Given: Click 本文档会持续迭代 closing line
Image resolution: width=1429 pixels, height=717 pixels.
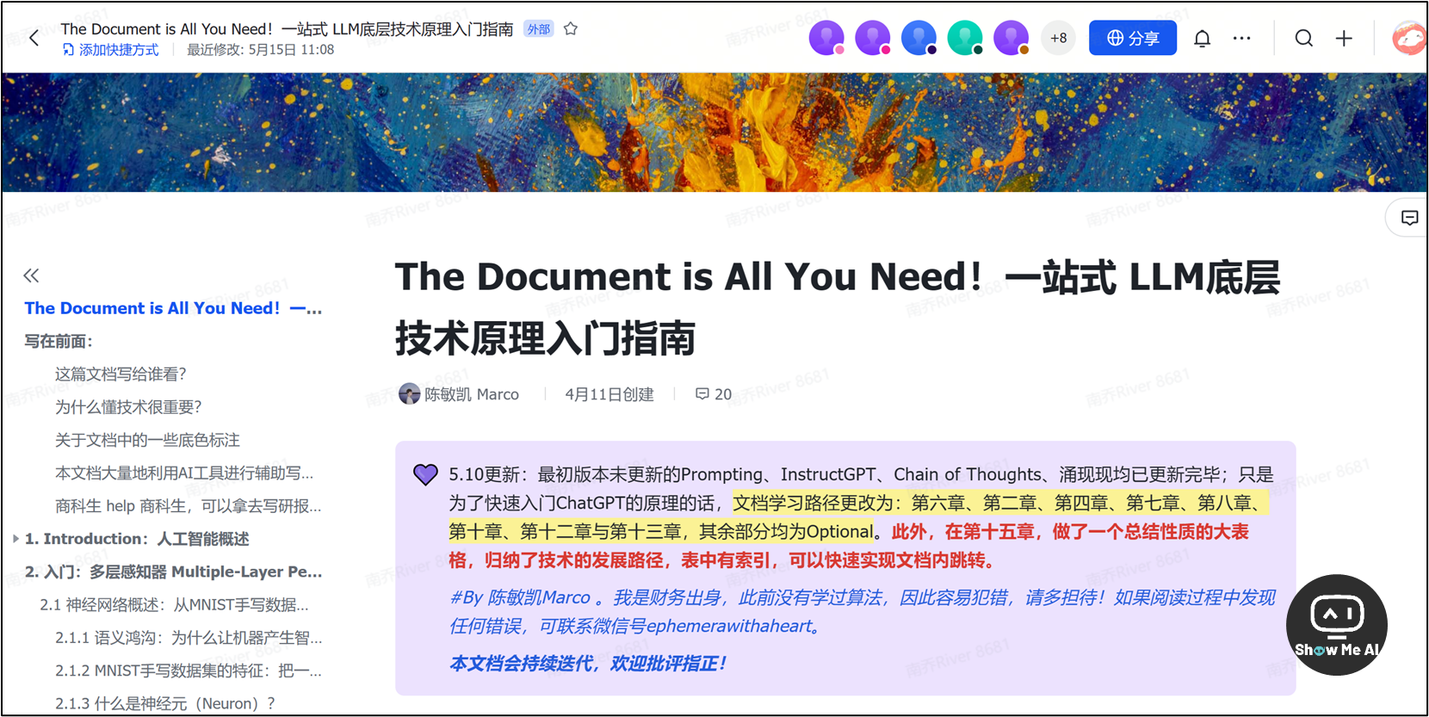Looking at the screenshot, I should tap(588, 663).
